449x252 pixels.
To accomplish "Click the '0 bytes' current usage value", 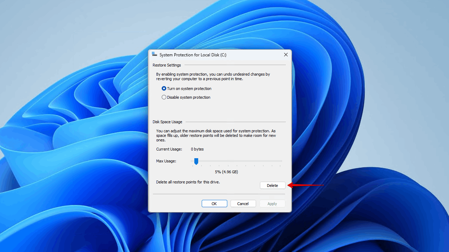I will 197,149.
